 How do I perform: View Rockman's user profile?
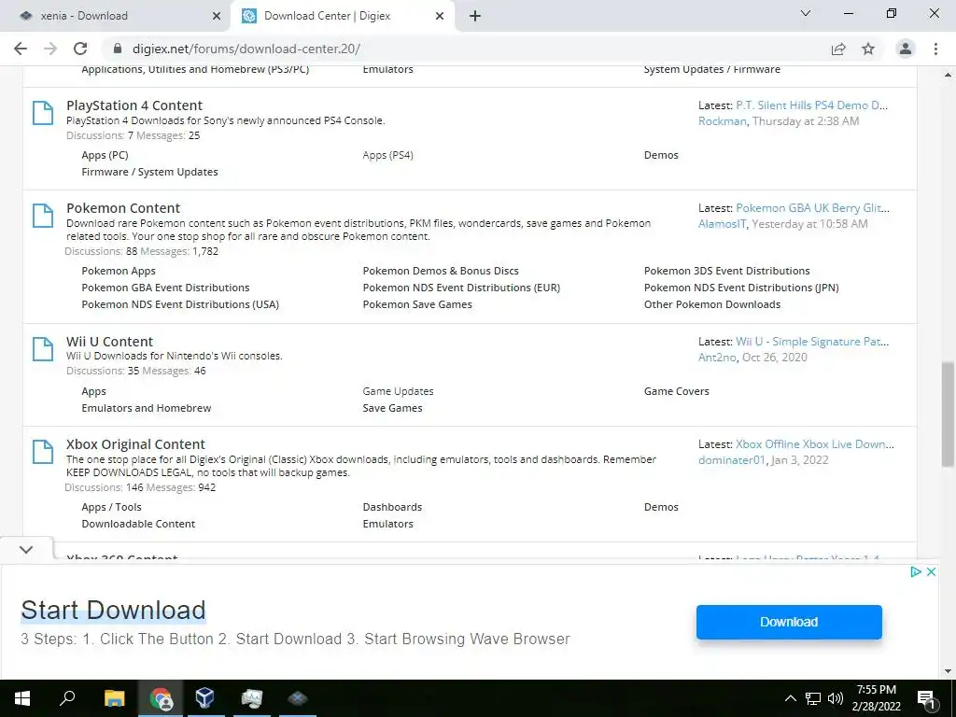723,121
